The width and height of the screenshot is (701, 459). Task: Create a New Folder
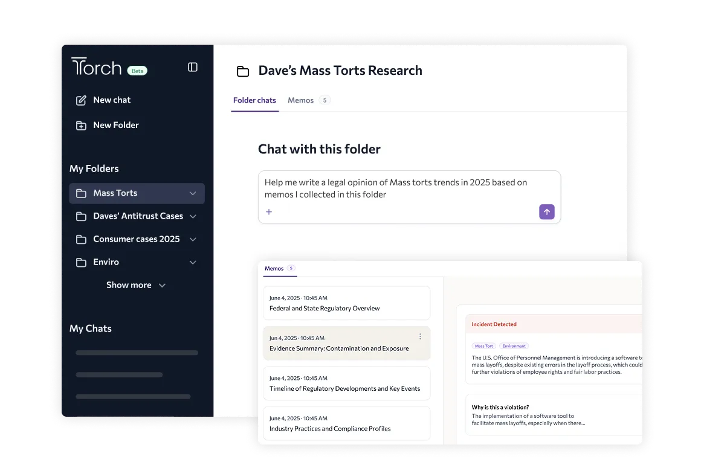pyautogui.click(x=108, y=126)
